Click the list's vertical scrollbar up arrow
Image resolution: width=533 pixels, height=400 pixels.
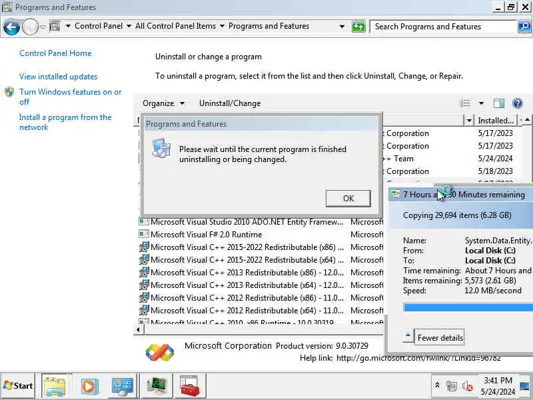click(527, 120)
